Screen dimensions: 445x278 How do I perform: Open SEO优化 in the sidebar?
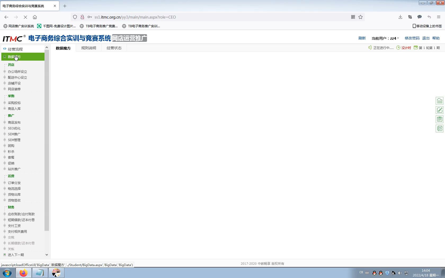[x=14, y=128]
